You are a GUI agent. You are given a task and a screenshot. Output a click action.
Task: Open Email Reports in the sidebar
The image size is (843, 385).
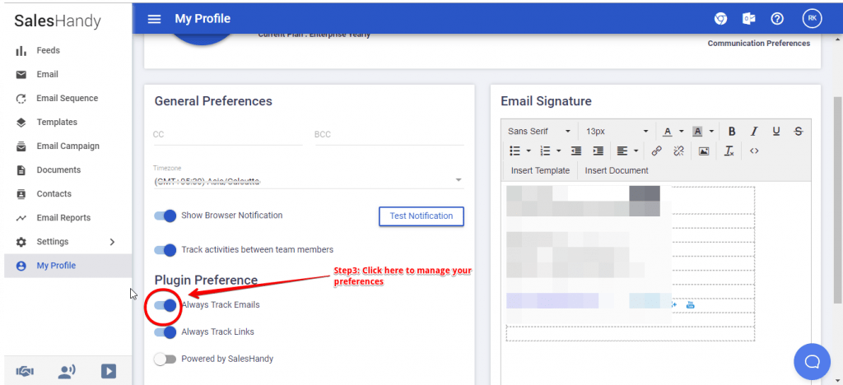click(66, 218)
